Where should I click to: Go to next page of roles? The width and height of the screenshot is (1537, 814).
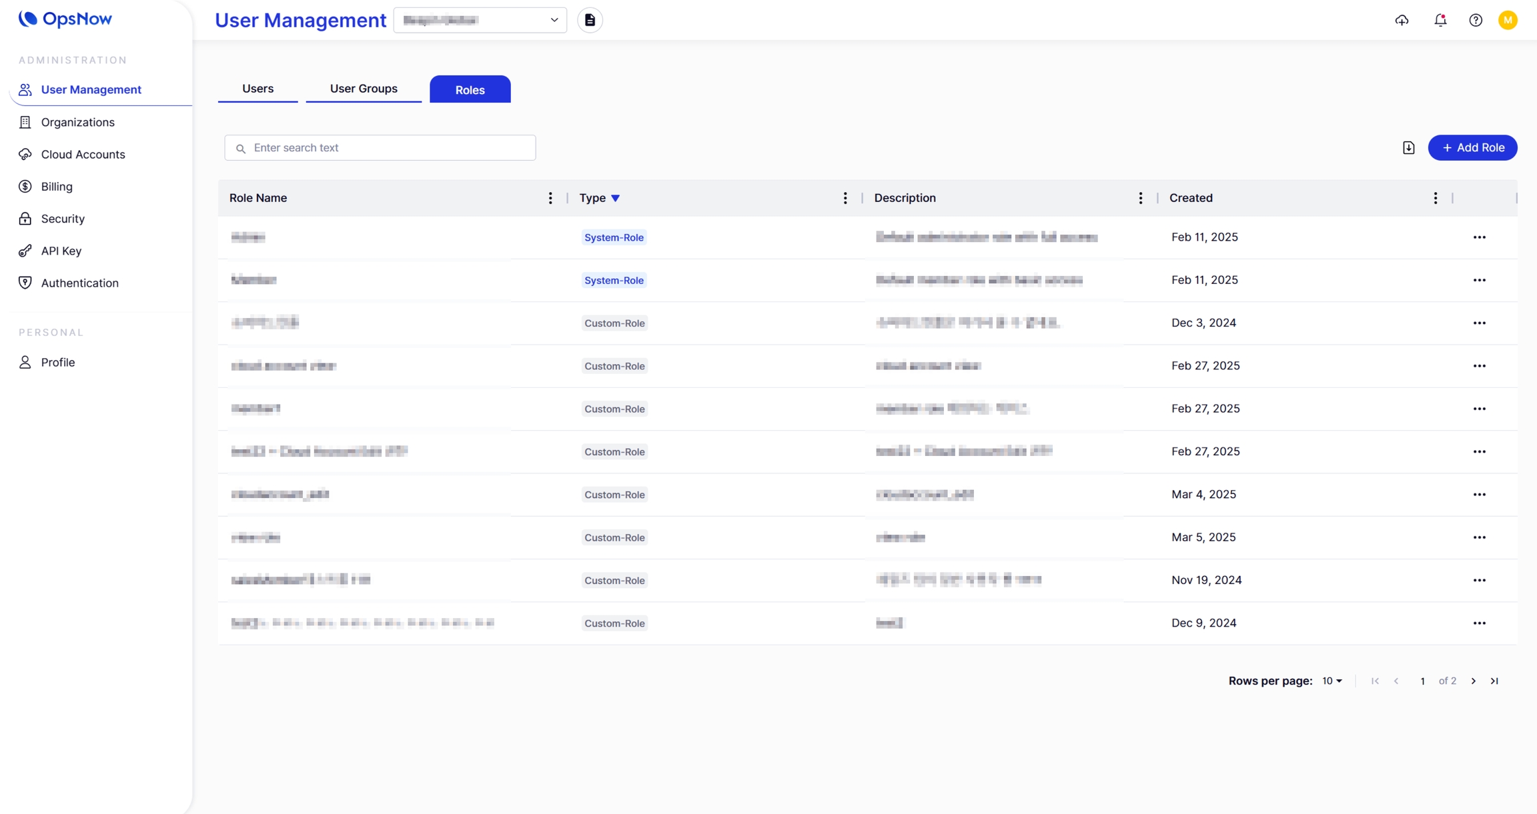[x=1474, y=681]
